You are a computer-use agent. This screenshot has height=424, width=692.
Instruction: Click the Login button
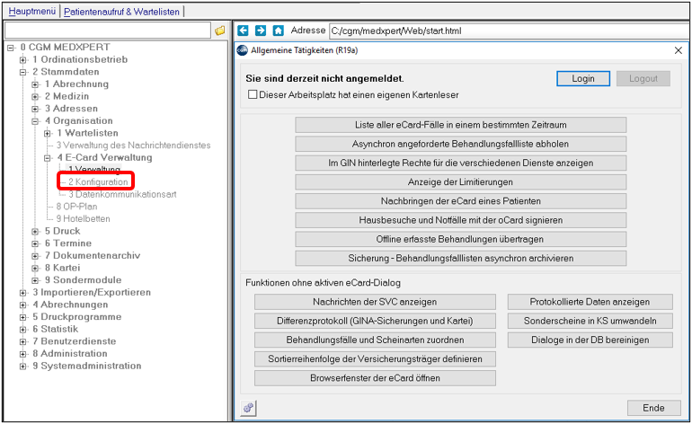click(x=583, y=78)
